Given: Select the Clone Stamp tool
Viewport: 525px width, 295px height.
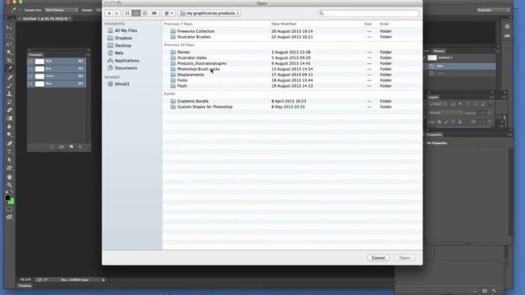Looking at the screenshot, I should (9, 94).
